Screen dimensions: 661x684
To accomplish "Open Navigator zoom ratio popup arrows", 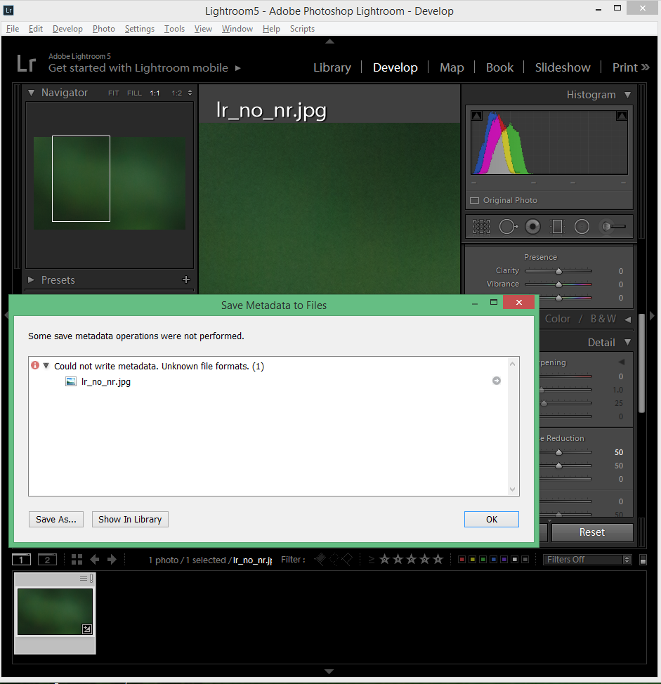I will (190, 93).
